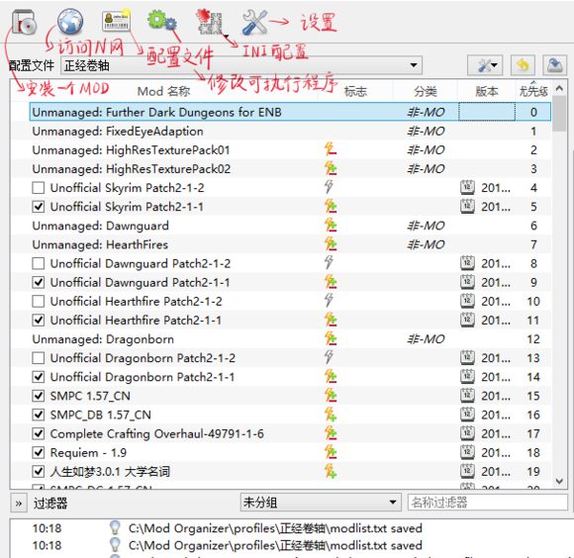Enable Unofficial Dragonborn Patch2-1-2 checkbox
Viewport: 574px width, 558px height.
(x=38, y=358)
